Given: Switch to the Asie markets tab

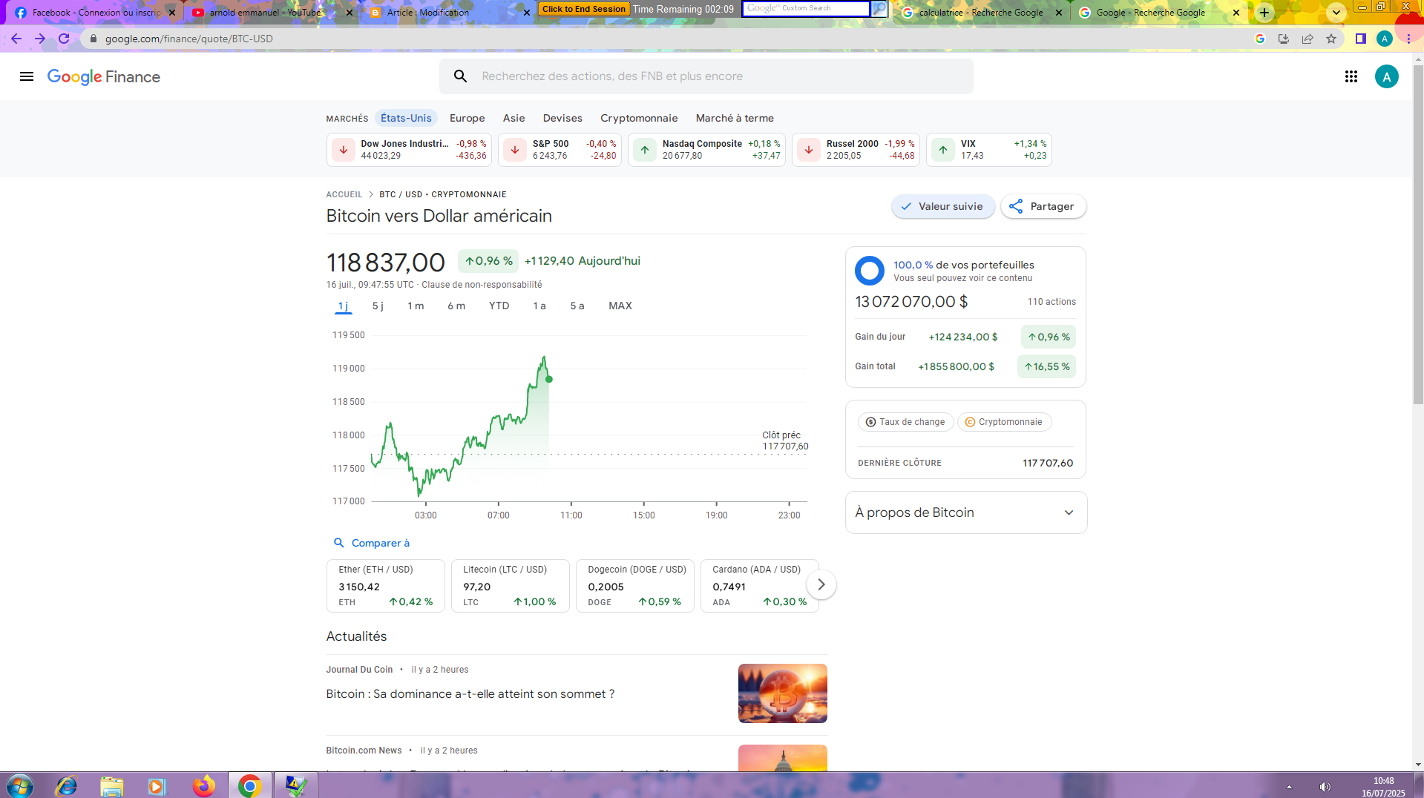Looking at the screenshot, I should [x=514, y=118].
